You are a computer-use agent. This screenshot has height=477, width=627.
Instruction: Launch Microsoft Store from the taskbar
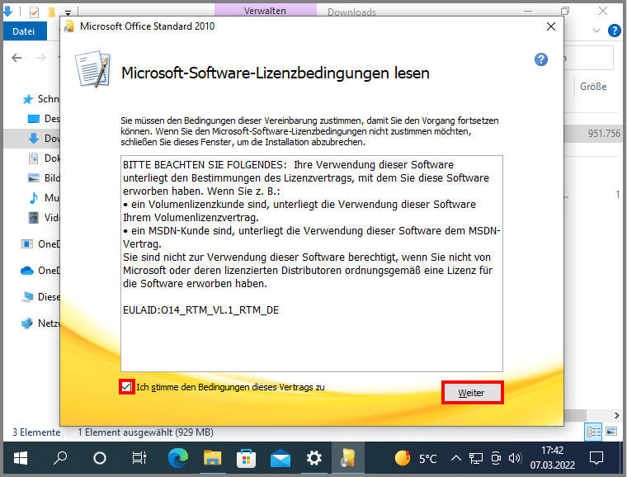coord(246,458)
